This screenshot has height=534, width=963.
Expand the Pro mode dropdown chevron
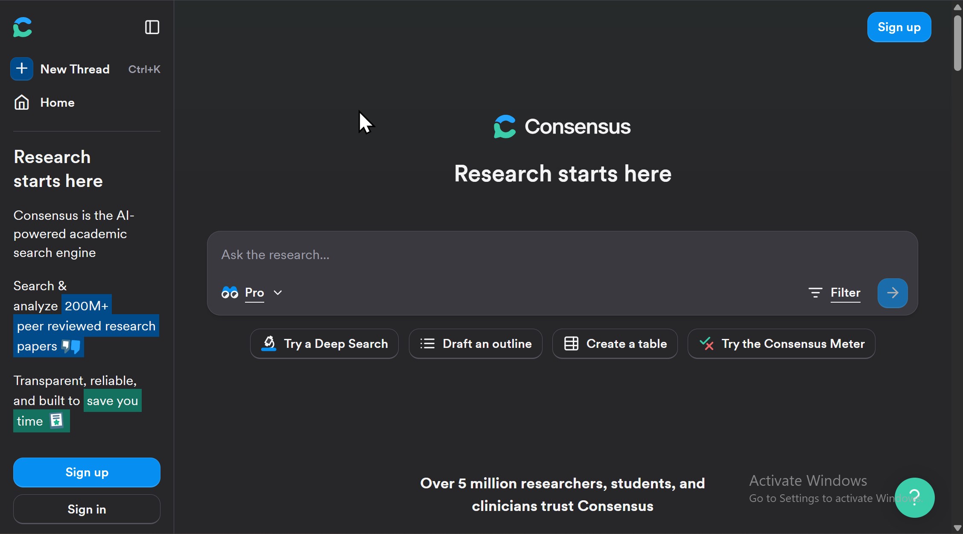pyautogui.click(x=278, y=292)
